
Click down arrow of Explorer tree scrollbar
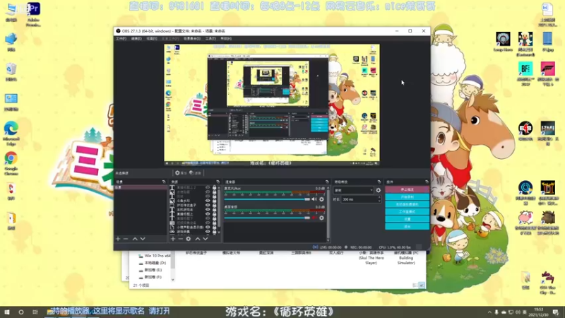pos(172,279)
